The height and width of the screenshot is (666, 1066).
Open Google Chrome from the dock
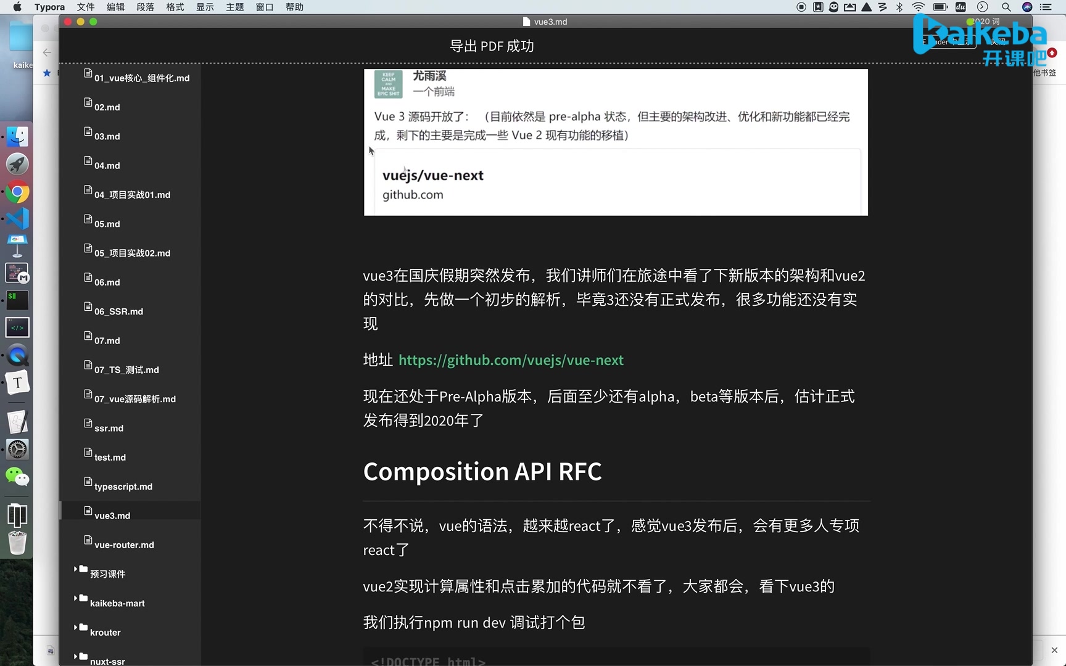coord(17,192)
